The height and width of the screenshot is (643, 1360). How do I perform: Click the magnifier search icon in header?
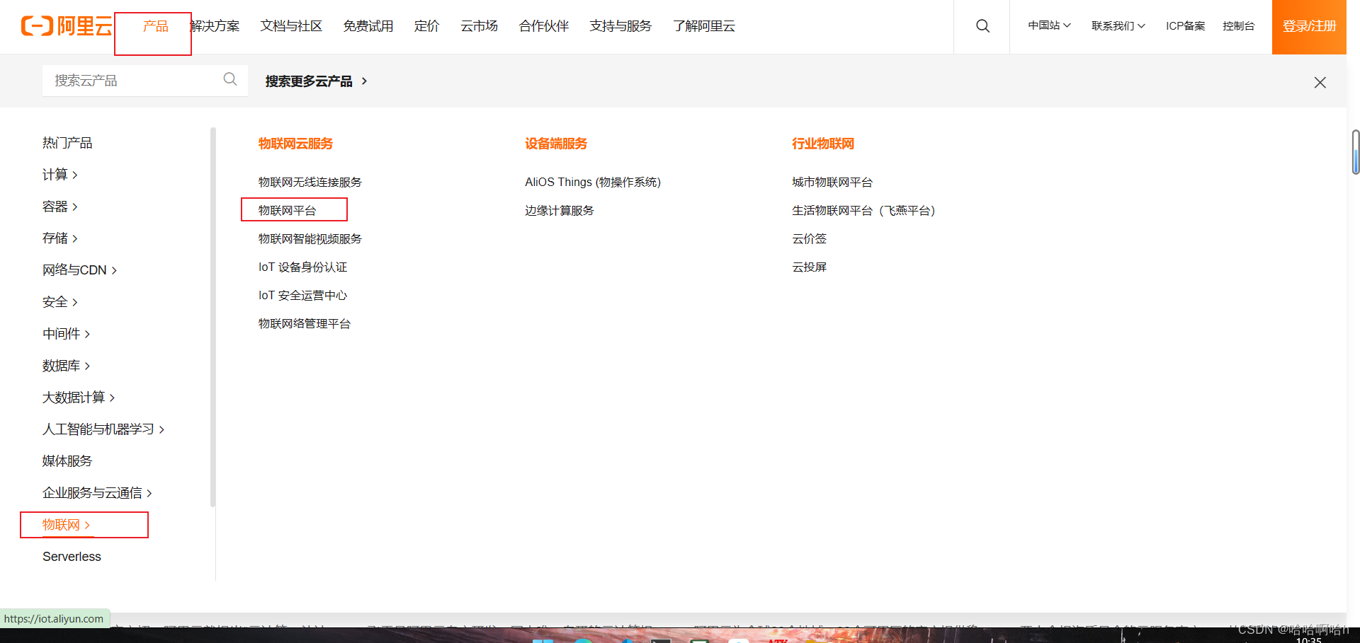coord(982,26)
